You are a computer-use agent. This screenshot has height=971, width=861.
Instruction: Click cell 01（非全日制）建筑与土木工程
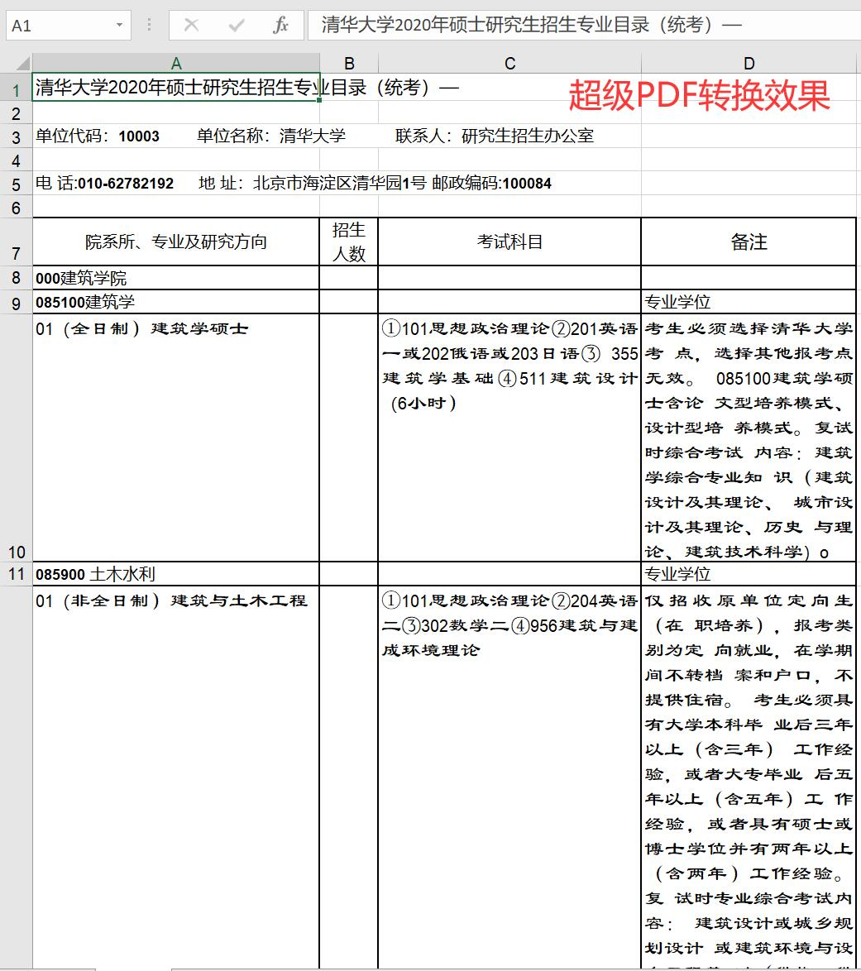click(176, 777)
